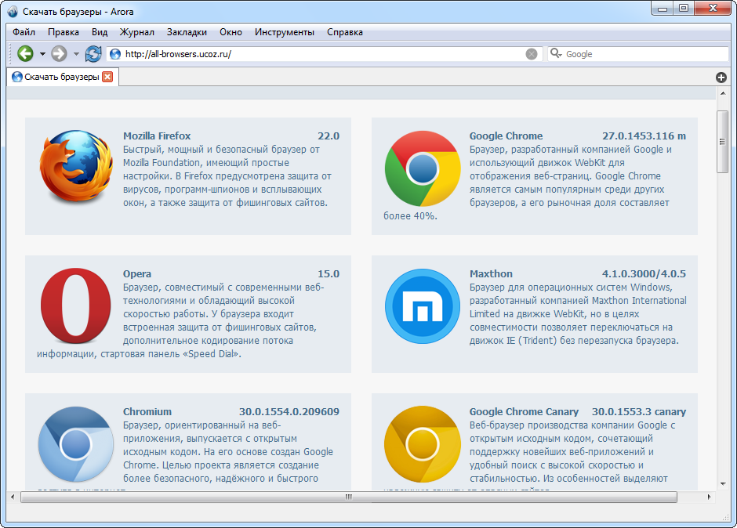Click the vertical scrollbar up arrow
The width and height of the screenshot is (737, 528).
coord(722,93)
